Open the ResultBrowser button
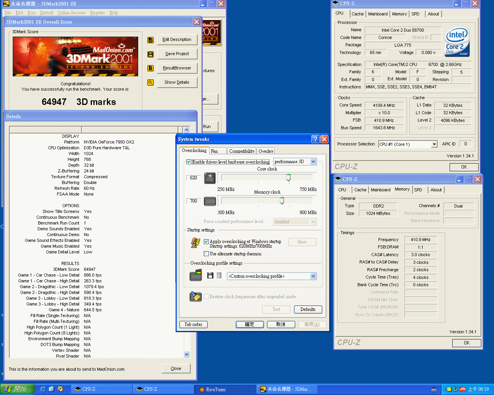This screenshot has width=494, height=395. tap(177, 68)
